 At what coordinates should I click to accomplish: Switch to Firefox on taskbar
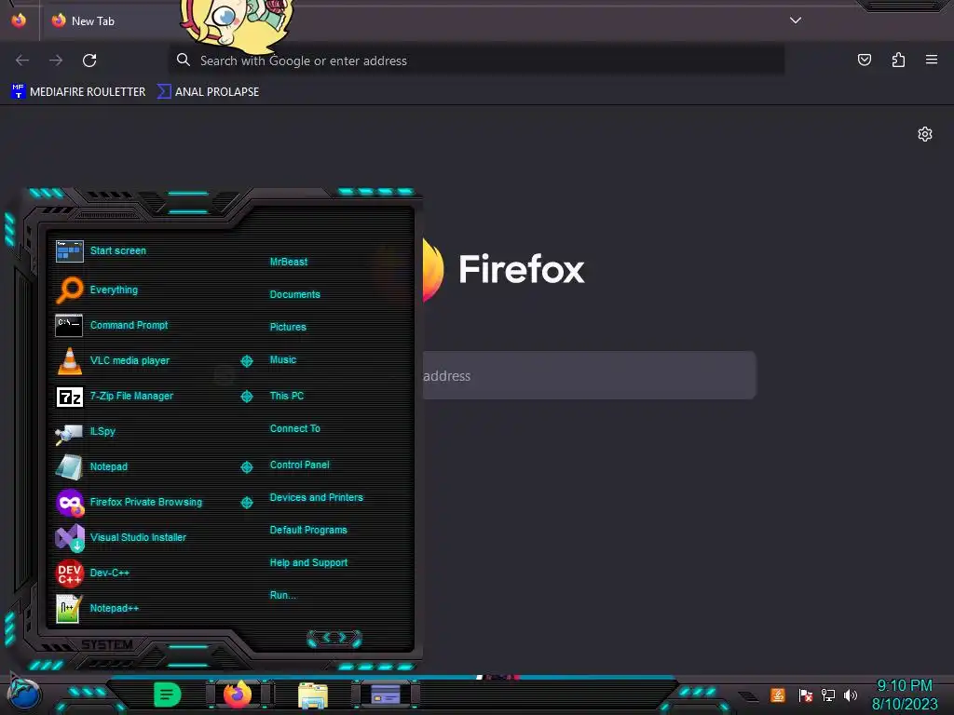pos(238,694)
